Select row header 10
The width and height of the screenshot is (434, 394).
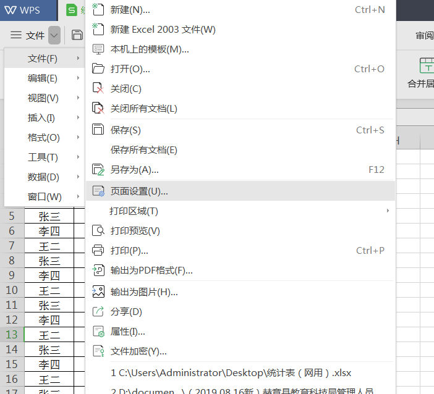point(12,290)
